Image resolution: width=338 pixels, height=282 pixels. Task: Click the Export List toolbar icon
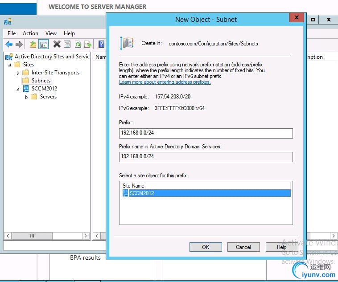88,45
